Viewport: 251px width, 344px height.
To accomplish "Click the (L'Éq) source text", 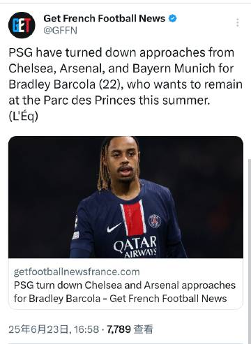I will (23, 116).
